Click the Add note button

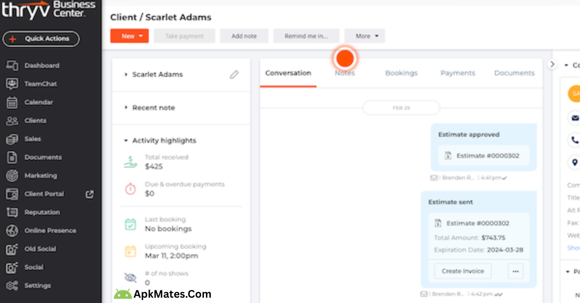(x=244, y=36)
